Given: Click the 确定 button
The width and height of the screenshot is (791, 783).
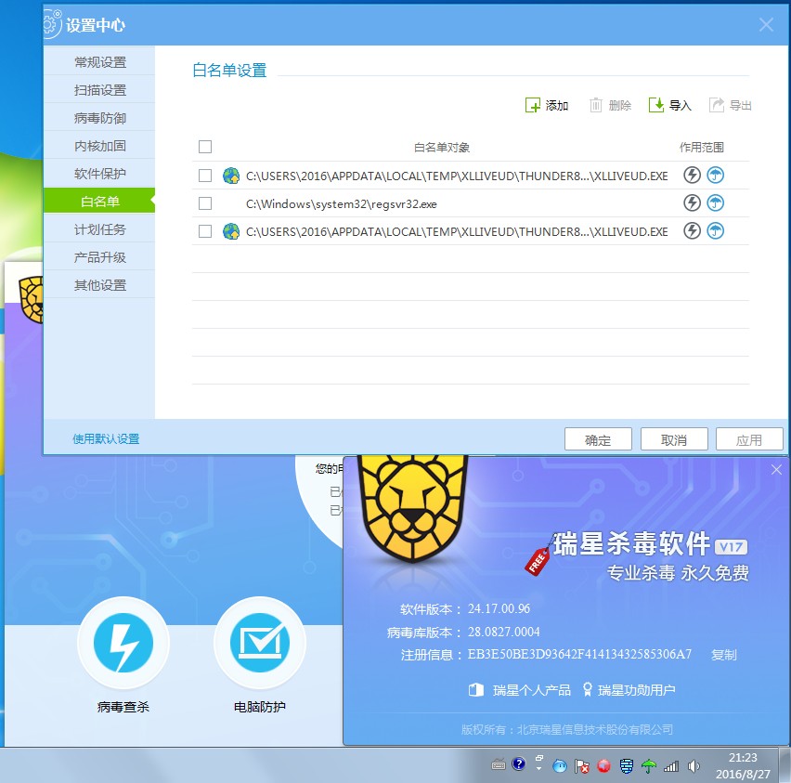Looking at the screenshot, I should click(x=598, y=439).
